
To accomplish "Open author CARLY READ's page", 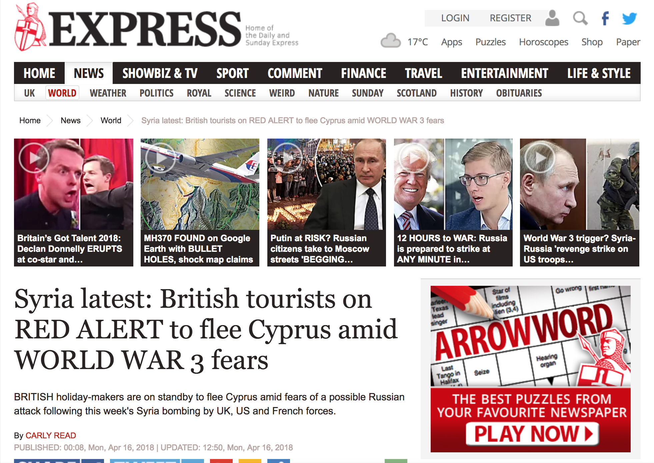I will point(51,435).
